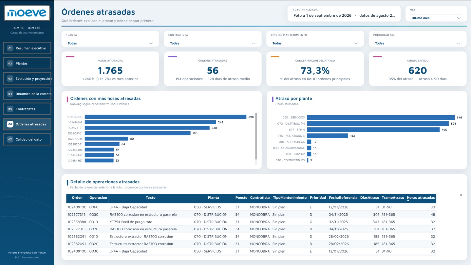Click the Horas atrasadas 1.765 card
This screenshot has width=471, height=265.
tap(110, 69)
